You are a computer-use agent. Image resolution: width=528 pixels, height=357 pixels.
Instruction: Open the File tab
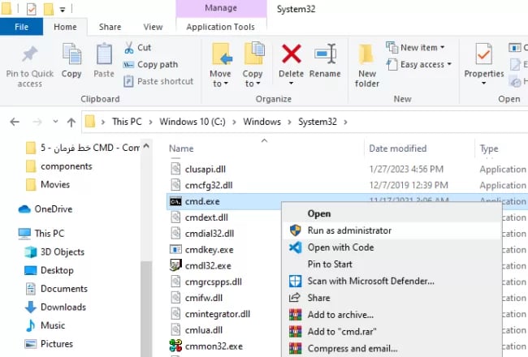point(22,27)
